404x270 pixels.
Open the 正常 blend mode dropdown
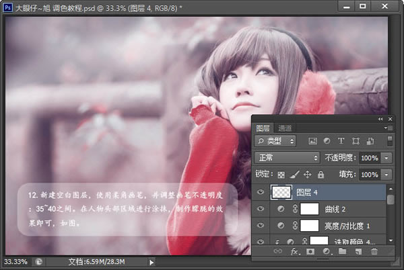287,157
